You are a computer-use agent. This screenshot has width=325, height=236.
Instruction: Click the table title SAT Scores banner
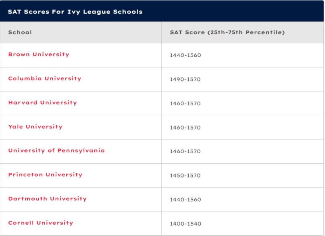[x=75, y=12]
